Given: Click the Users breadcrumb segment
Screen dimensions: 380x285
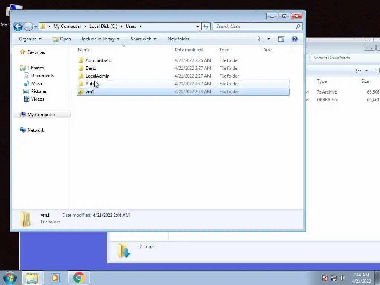Looking at the screenshot, I should [x=131, y=26].
